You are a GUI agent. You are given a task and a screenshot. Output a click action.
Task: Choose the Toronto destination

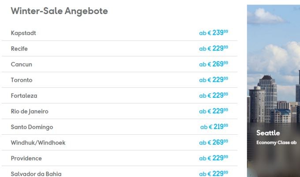[120, 80]
